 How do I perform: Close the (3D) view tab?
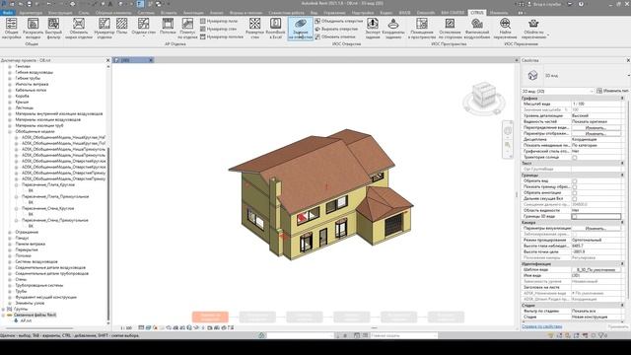tap(151, 60)
